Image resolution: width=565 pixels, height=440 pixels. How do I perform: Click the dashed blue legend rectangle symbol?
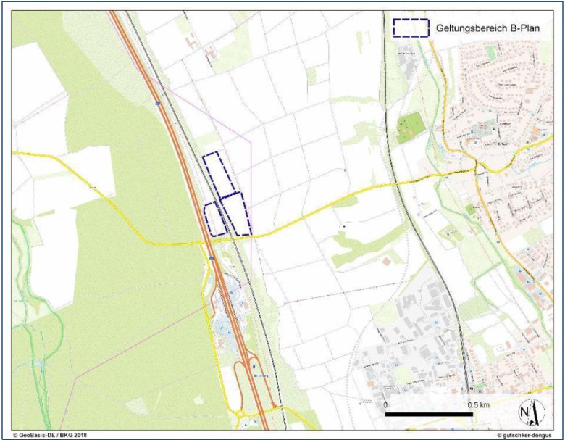[410, 27]
